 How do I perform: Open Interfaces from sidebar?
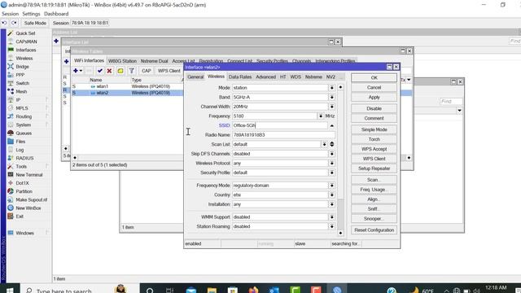click(25, 50)
